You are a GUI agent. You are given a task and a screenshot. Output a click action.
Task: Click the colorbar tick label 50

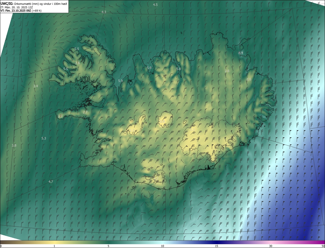tap(323, 246)
